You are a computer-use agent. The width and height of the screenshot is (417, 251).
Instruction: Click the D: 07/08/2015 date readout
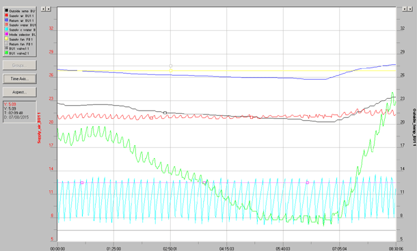point(16,117)
